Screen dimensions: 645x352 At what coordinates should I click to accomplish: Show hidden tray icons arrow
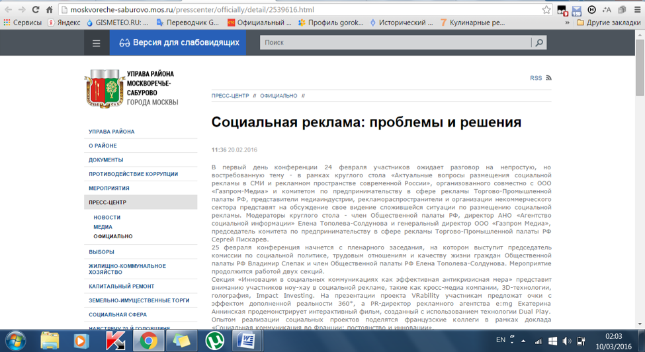point(523,341)
